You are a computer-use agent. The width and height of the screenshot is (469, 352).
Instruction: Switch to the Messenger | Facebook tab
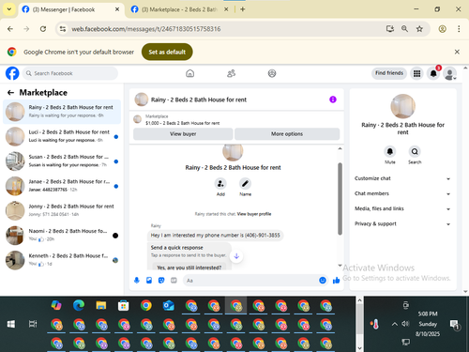[x=70, y=9]
